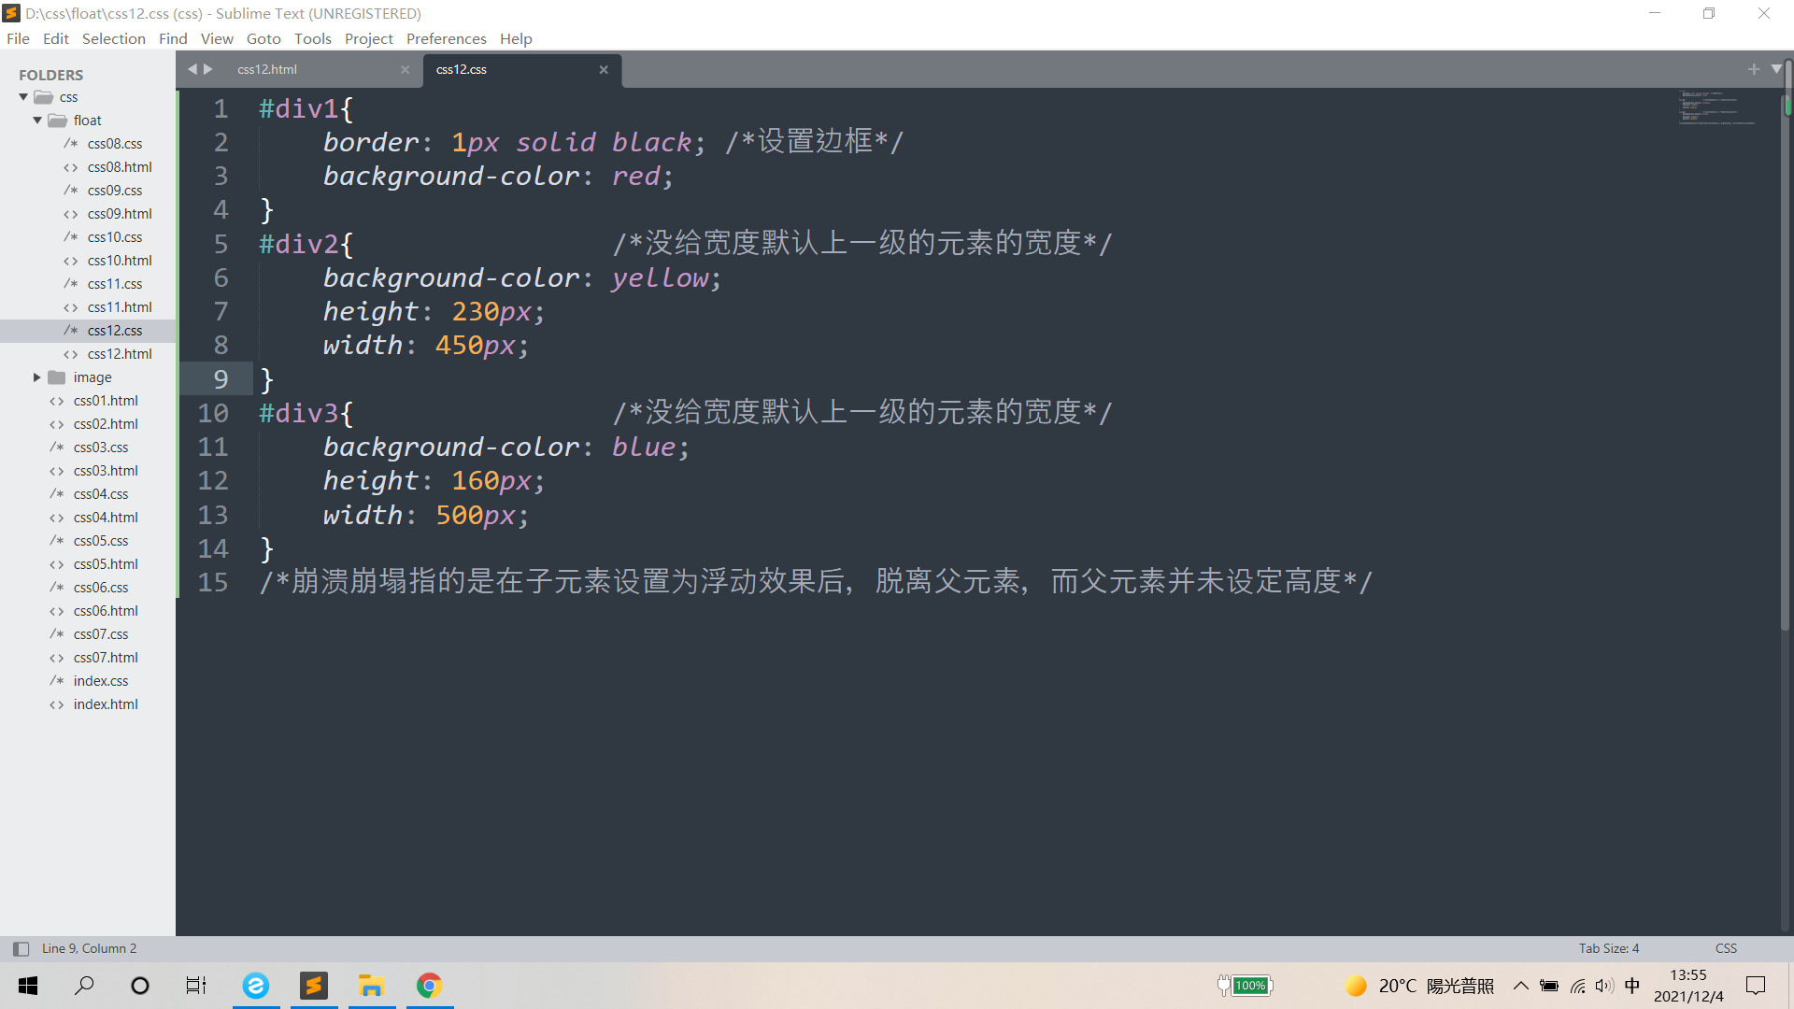This screenshot has height=1009, width=1794.
Task: Open css11.html in sidebar
Action: coord(120,307)
